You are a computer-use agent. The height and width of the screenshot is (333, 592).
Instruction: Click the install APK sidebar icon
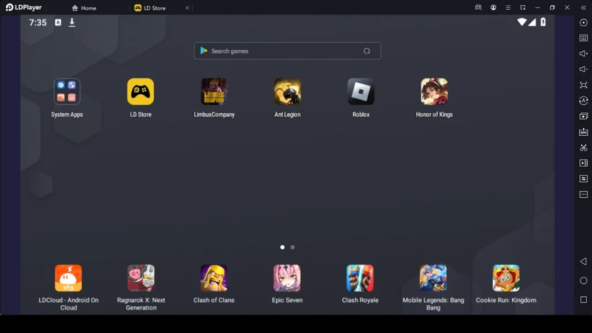tap(583, 132)
